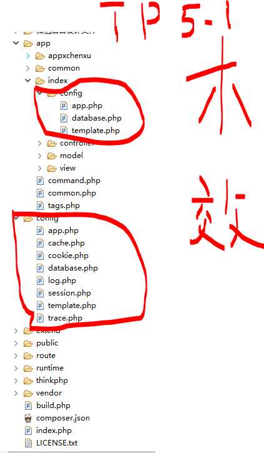Select the cache.php file icon
The height and width of the screenshot is (453, 264).
click(40, 243)
